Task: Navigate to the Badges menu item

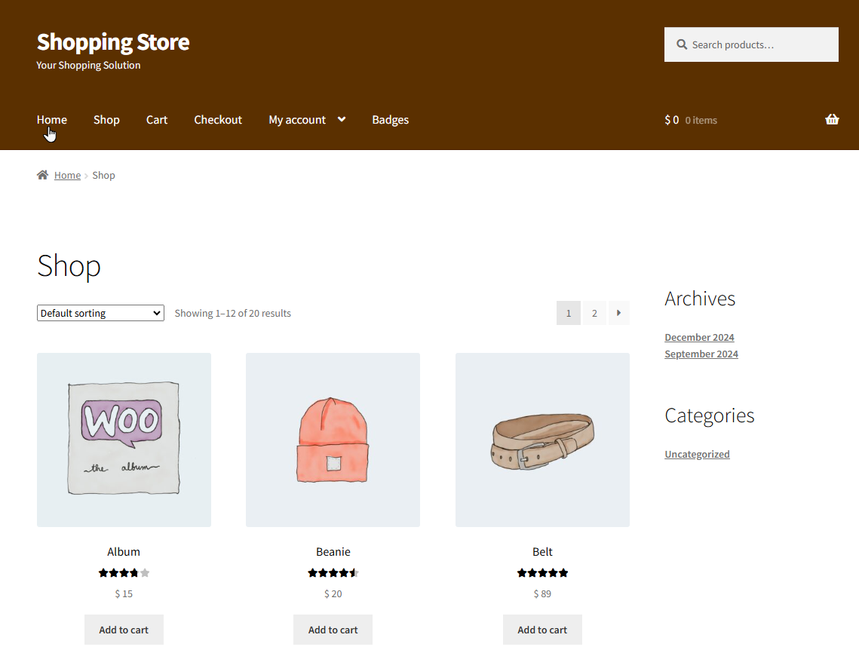Action: (390, 120)
